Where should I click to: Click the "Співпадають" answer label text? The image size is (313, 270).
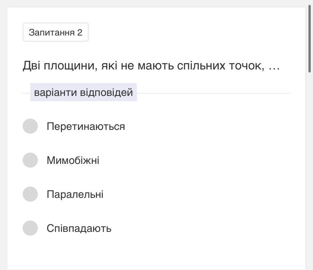click(79, 228)
